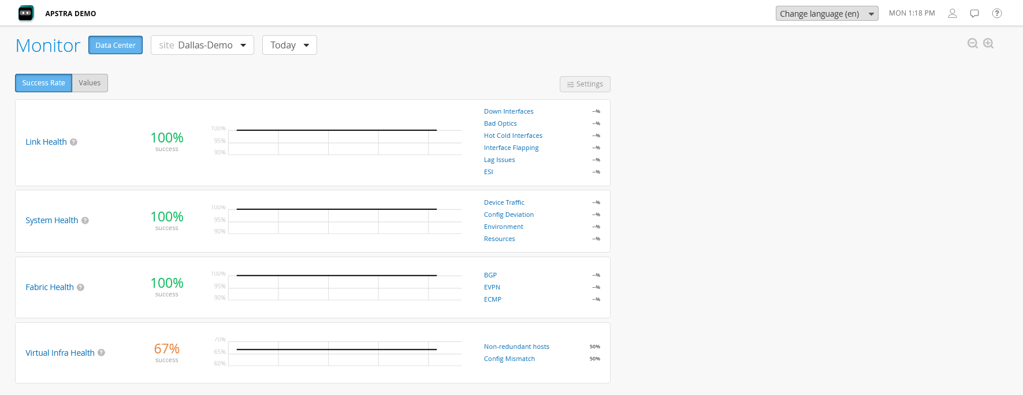This screenshot has height=395, width=1023.
Task: Click the 67% success value
Action: [167, 349]
